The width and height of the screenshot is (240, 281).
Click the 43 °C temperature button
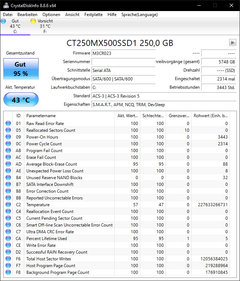tap(21, 100)
